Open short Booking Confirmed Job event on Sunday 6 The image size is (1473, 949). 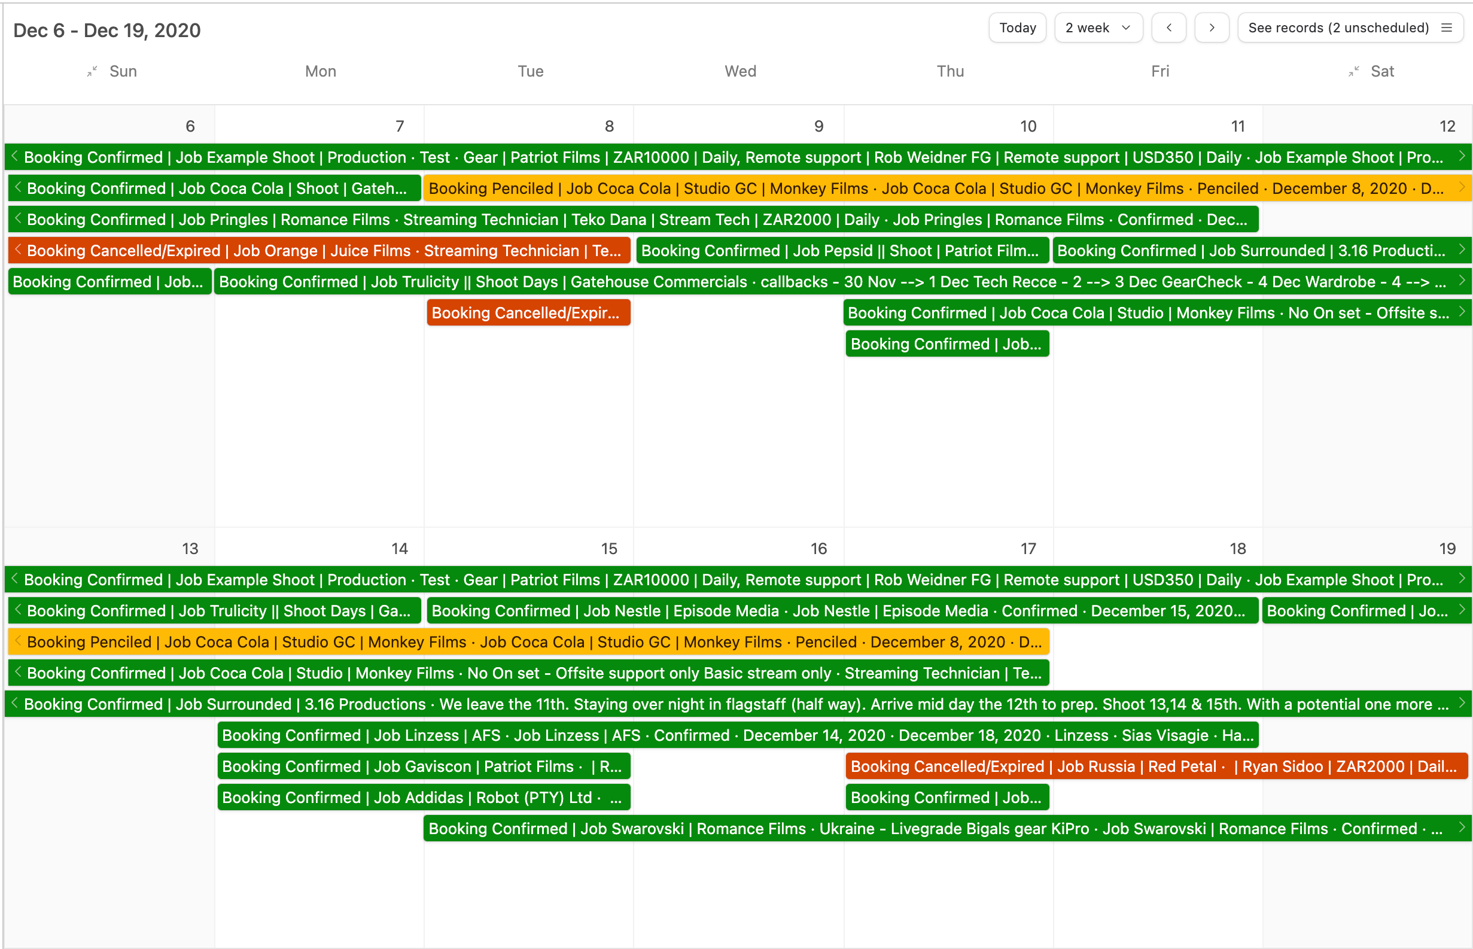[x=109, y=282]
